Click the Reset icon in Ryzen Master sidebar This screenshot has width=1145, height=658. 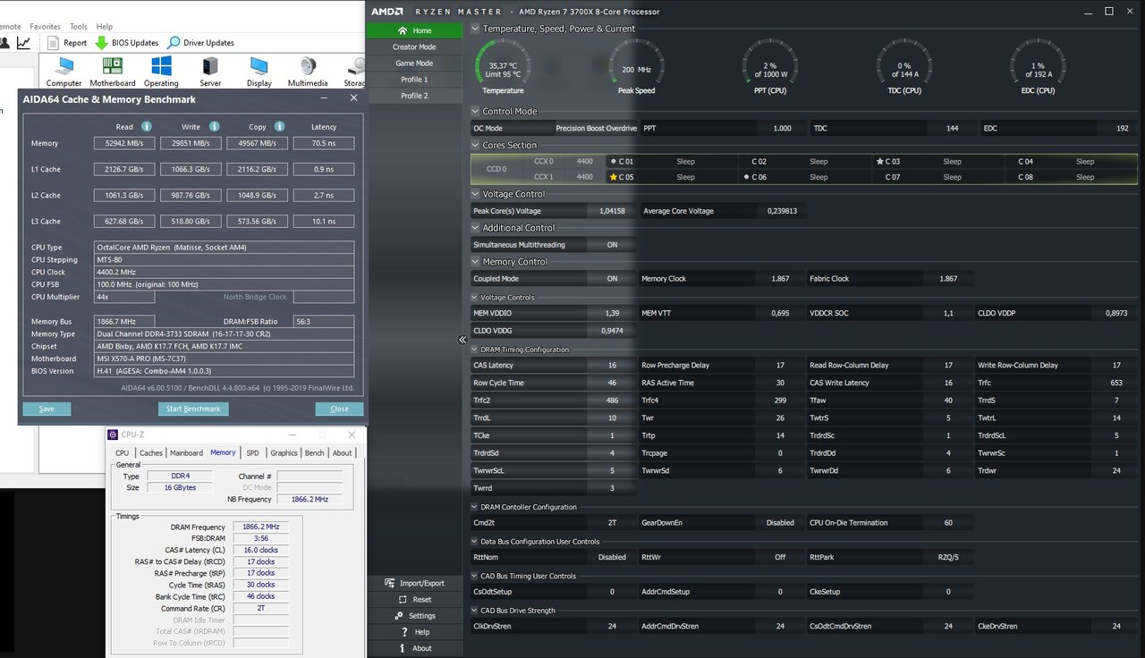(x=403, y=599)
